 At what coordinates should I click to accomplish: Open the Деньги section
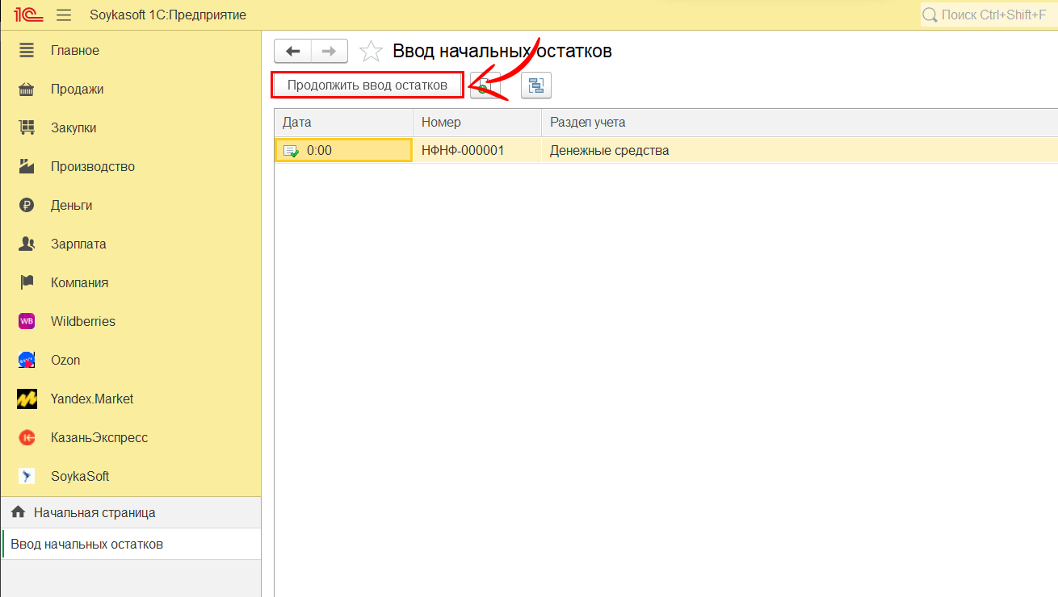pos(131,205)
